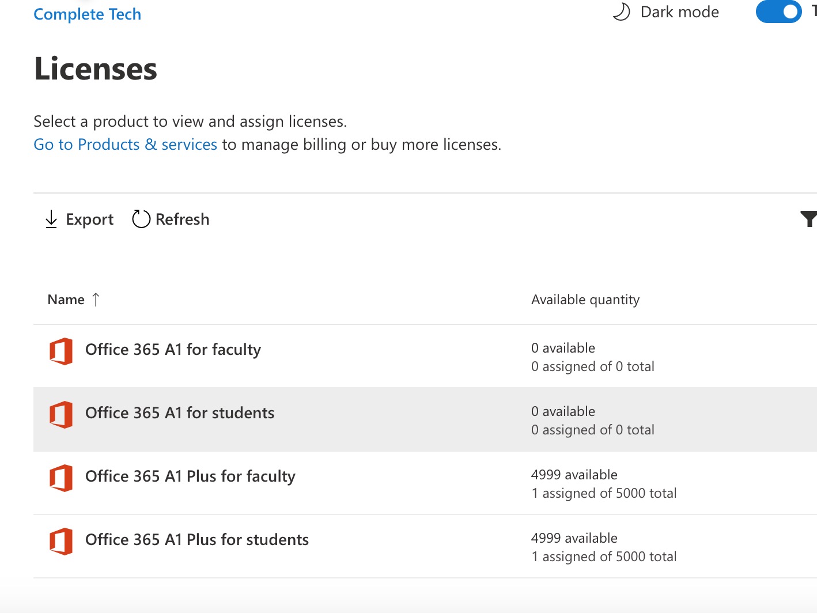817x613 pixels.
Task: Sort by the Name column header
Action: [66, 300]
